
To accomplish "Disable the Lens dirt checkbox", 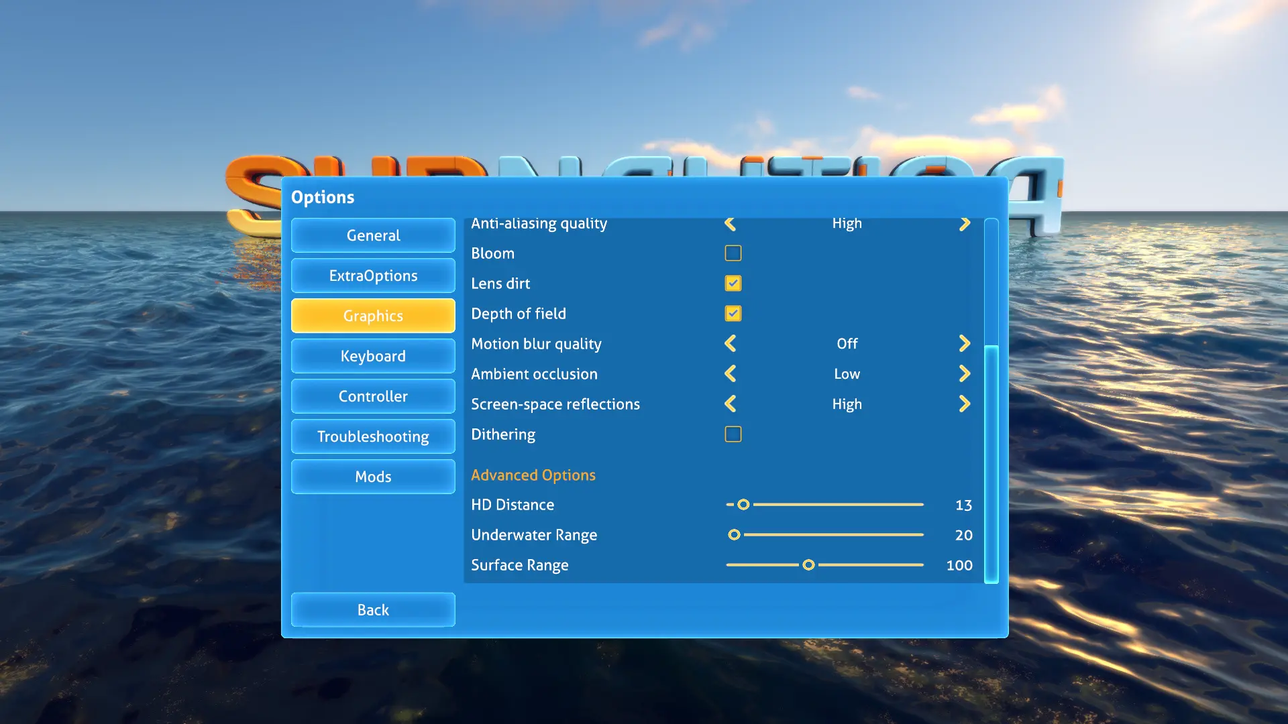I will [x=733, y=283].
